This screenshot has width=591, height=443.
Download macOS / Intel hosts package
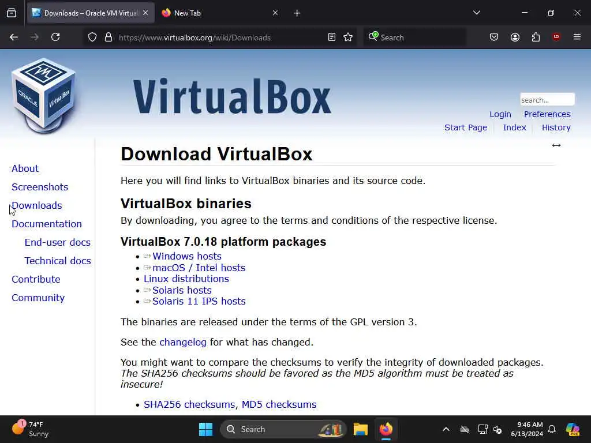tap(199, 268)
